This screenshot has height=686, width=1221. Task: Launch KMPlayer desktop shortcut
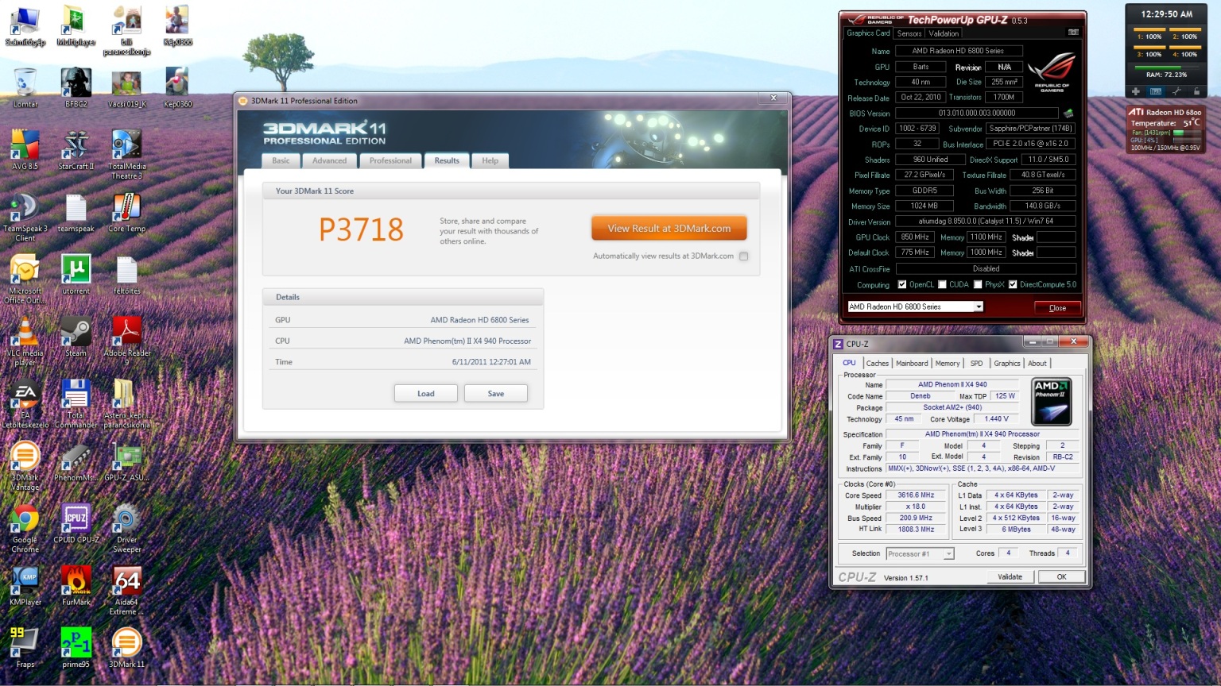pyautogui.click(x=25, y=586)
